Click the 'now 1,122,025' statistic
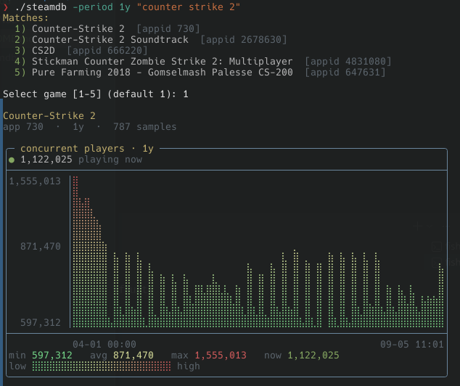 302,356
